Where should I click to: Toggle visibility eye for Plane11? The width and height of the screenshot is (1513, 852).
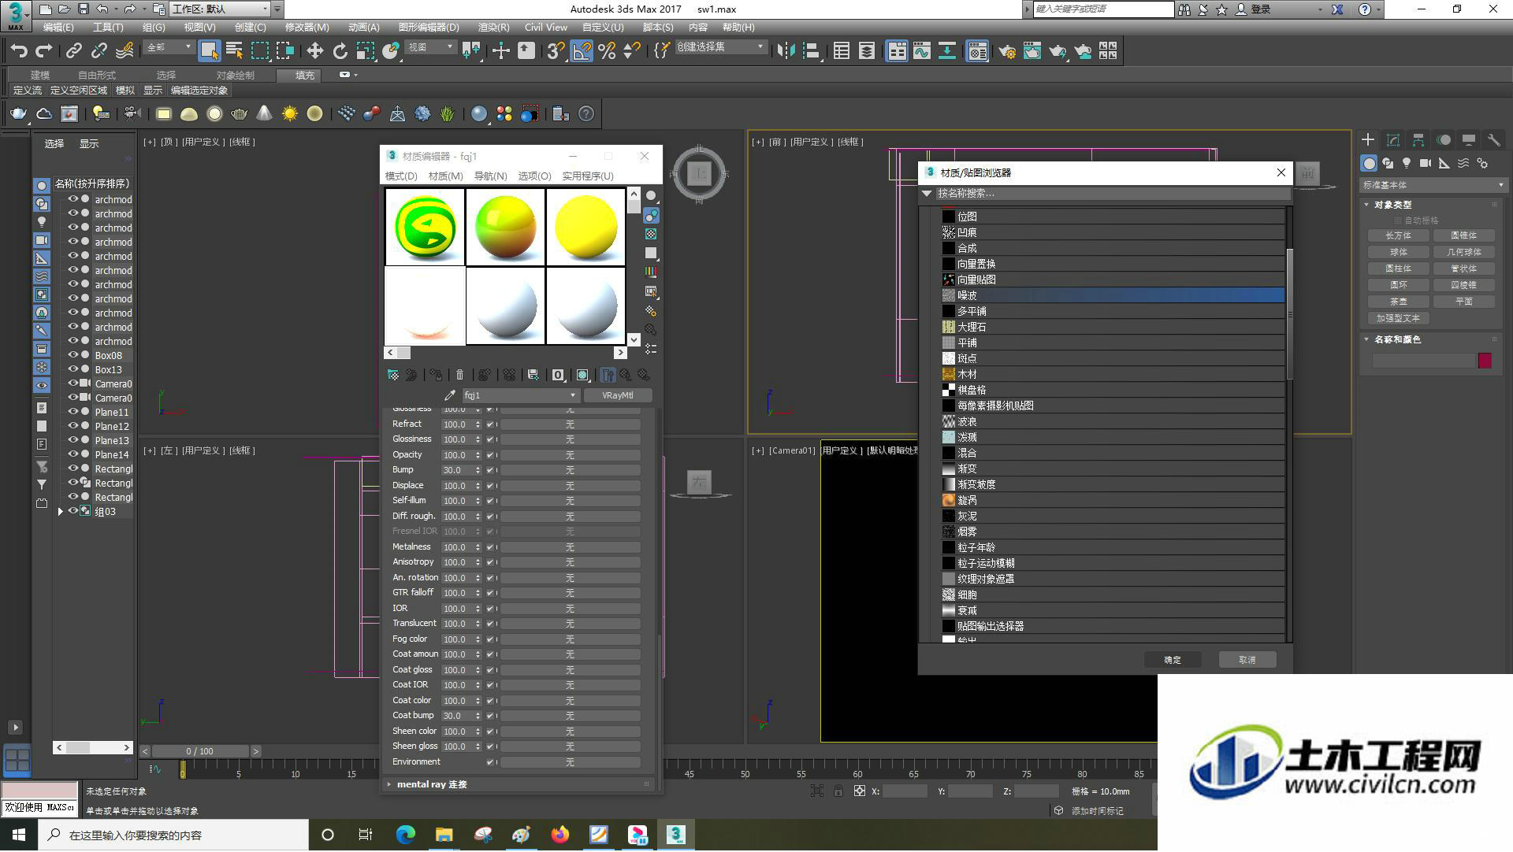pos(73,412)
